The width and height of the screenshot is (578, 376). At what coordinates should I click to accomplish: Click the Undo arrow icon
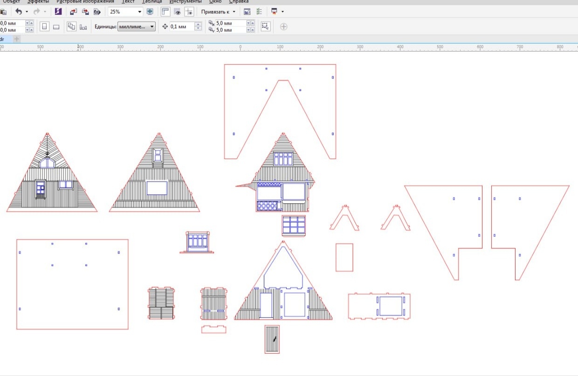19,12
